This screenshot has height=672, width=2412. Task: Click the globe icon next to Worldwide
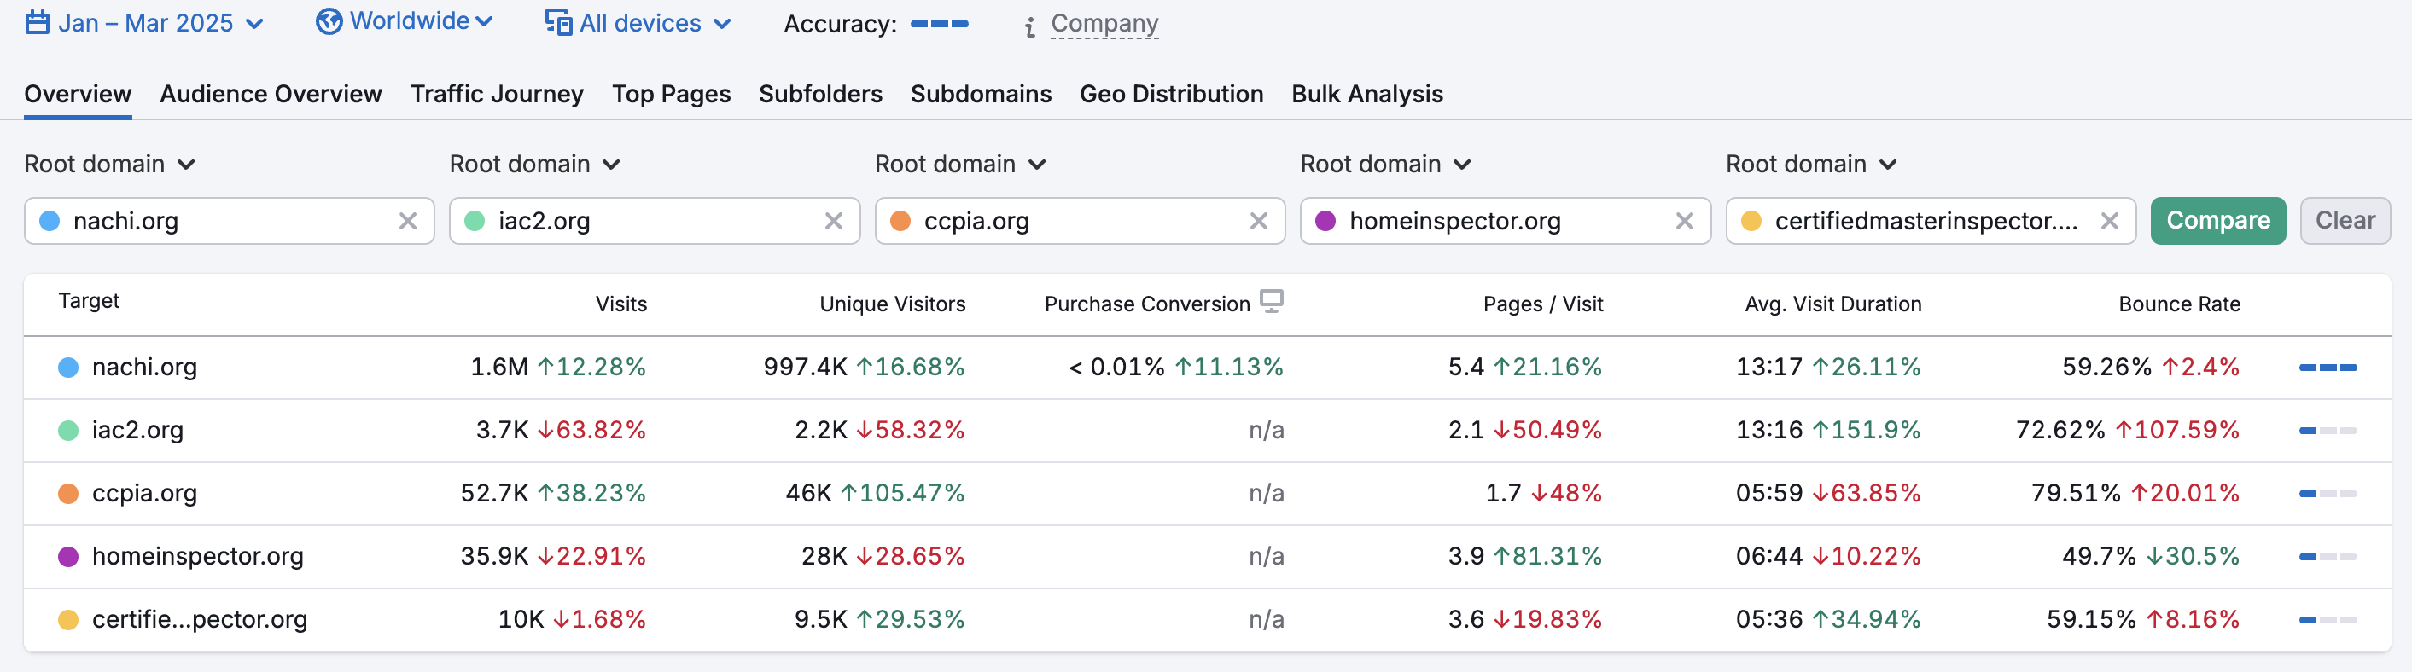pos(329,21)
